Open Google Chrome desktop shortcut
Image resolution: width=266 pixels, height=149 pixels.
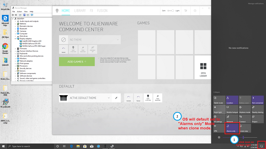pyautogui.click(x=5, y=48)
